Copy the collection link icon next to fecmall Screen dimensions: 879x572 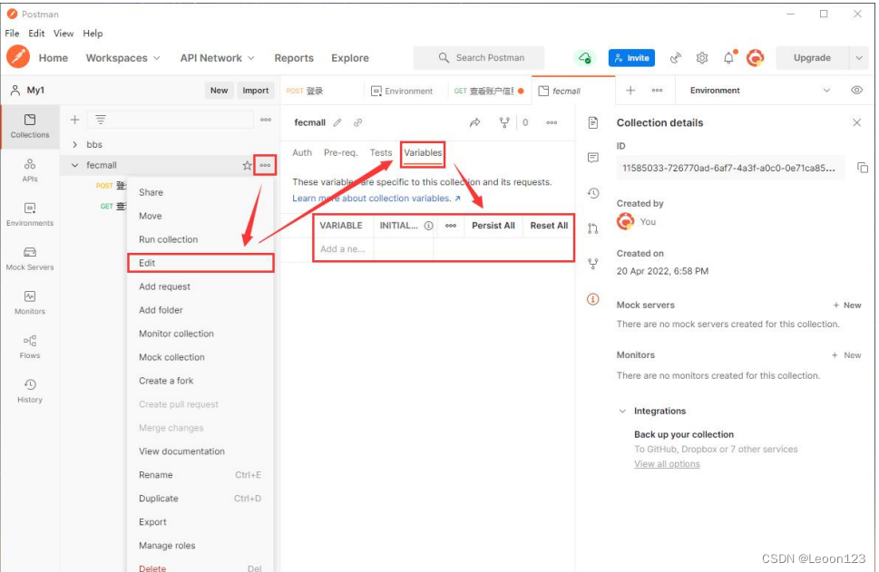pos(357,122)
